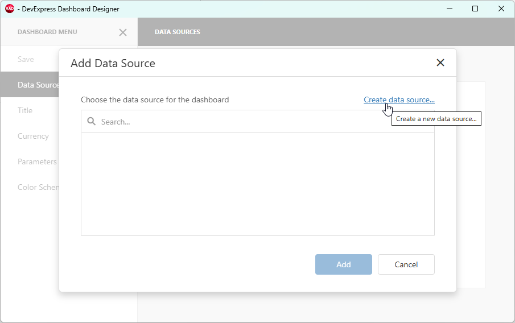Close the Dashboard Menu panel
515x323 pixels.
(123, 32)
